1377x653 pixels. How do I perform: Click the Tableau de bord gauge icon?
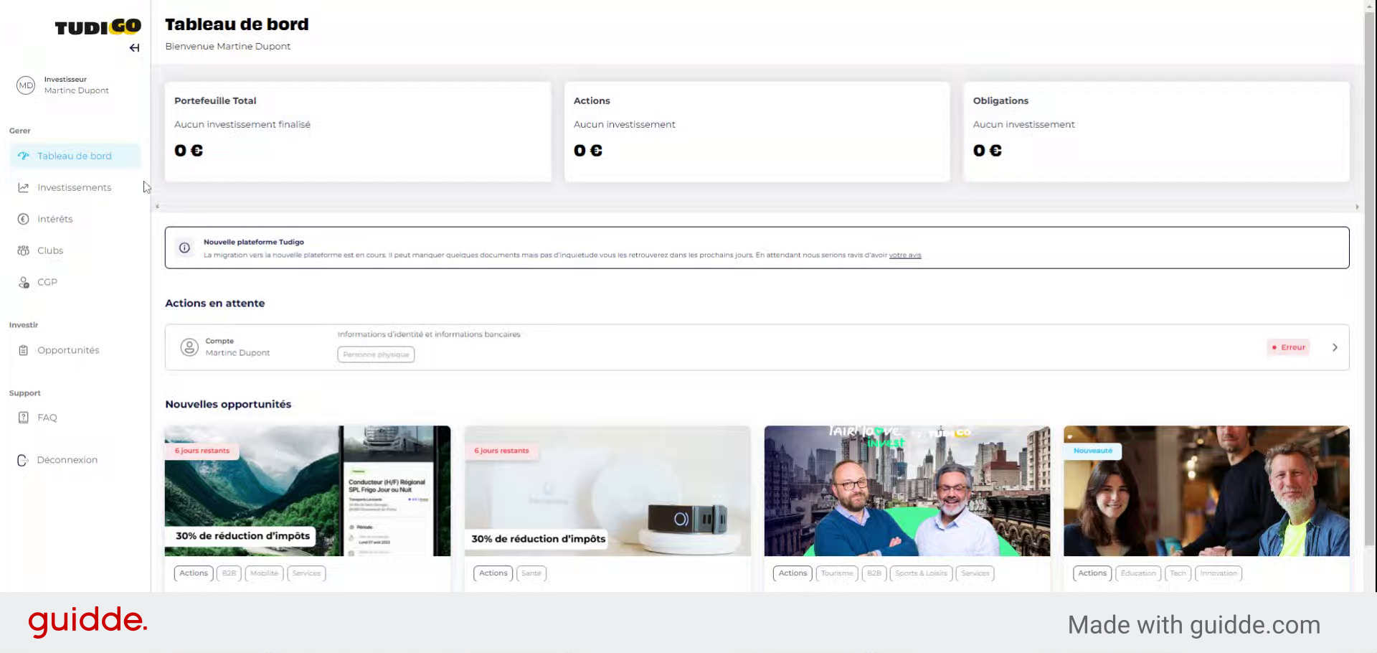click(23, 156)
